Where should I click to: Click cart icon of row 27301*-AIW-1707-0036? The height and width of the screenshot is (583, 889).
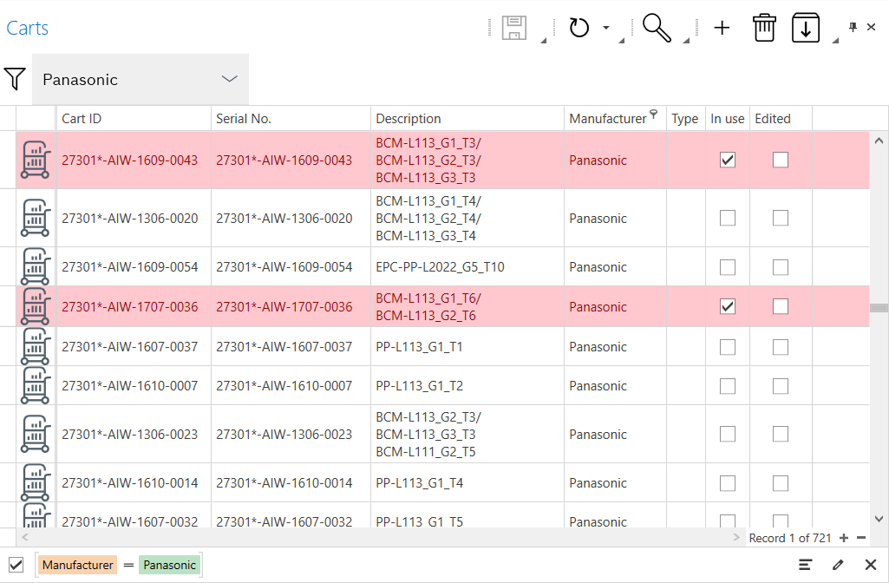tap(36, 306)
